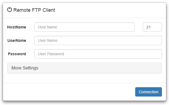This screenshot has height=105, width=169.
Task: Focus the User Name input field
Action: [98, 40]
